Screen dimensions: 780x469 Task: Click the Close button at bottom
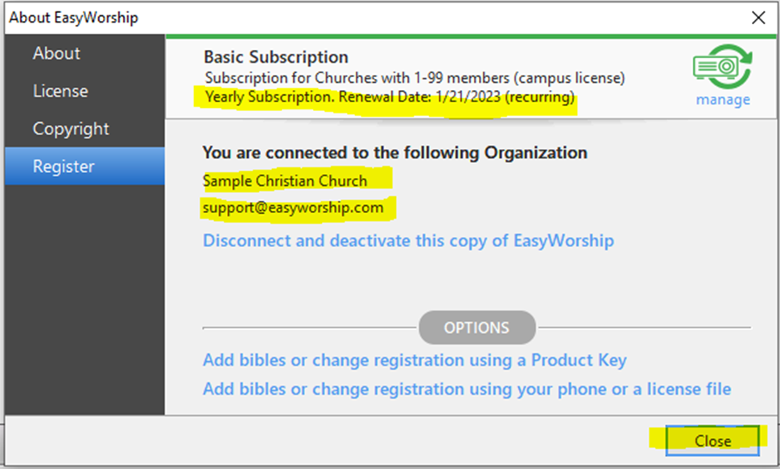tap(712, 441)
